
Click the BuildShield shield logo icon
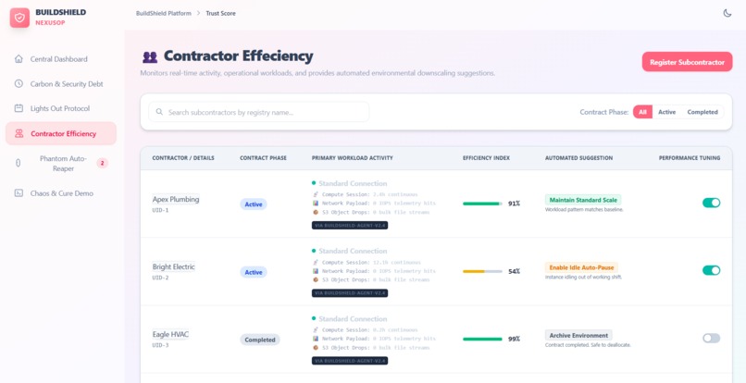coord(19,18)
